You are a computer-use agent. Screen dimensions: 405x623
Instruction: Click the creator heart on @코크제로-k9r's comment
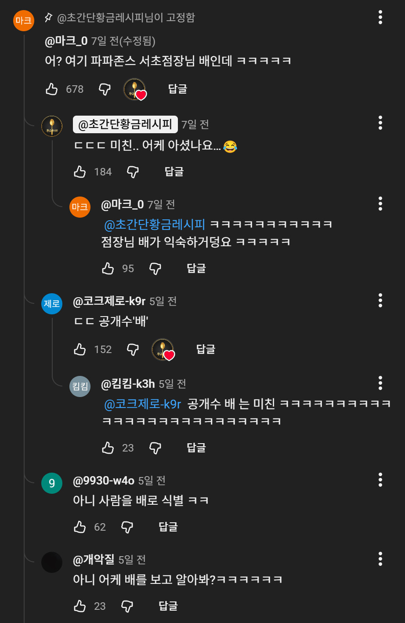tap(163, 349)
